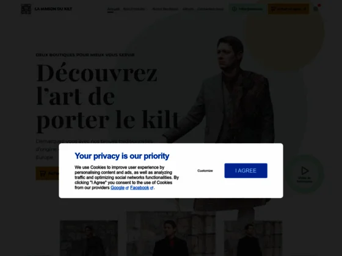Expand the Nos produits dropdown menu
Screen dimensions: 342x256
pos(135,9)
